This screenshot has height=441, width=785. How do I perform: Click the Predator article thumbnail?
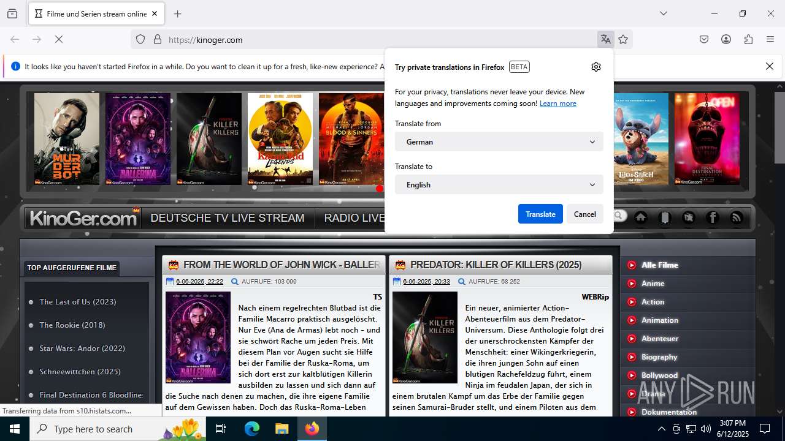click(x=425, y=337)
